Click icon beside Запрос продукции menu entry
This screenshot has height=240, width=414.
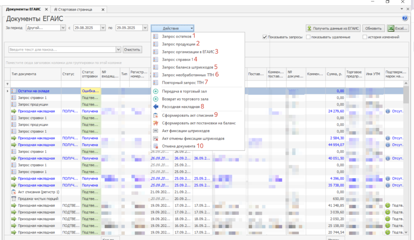point(156,44)
